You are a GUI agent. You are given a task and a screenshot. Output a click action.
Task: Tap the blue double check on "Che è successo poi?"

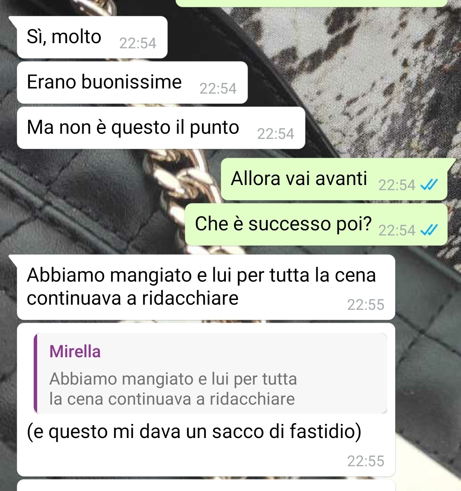(x=429, y=230)
